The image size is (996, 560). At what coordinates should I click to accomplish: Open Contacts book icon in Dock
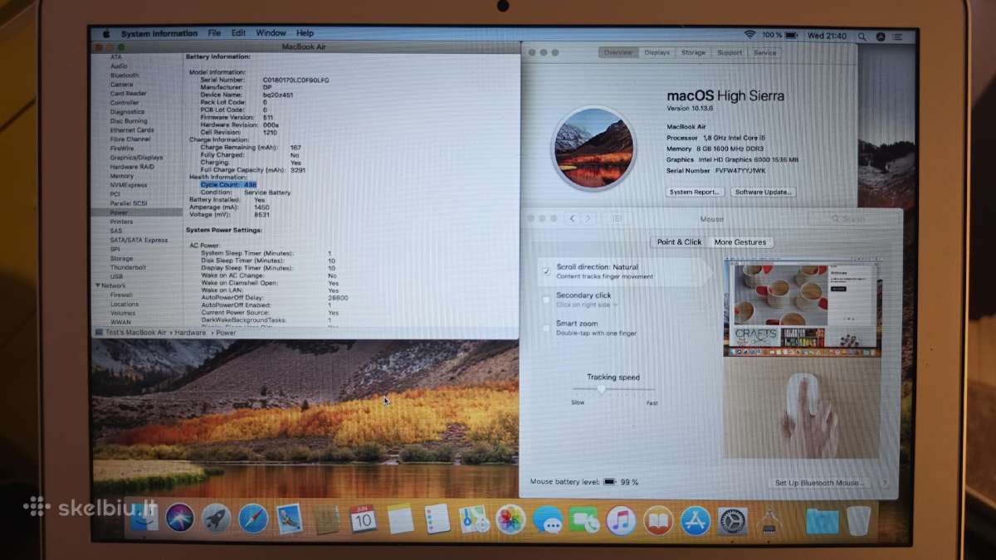(x=327, y=519)
